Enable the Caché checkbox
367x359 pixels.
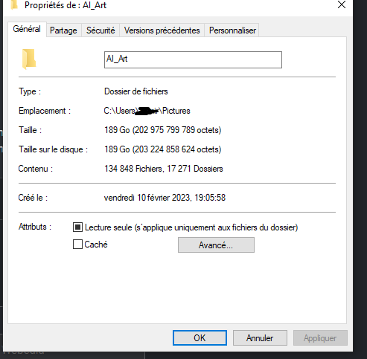pyautogui.click(x=77, y=245)
